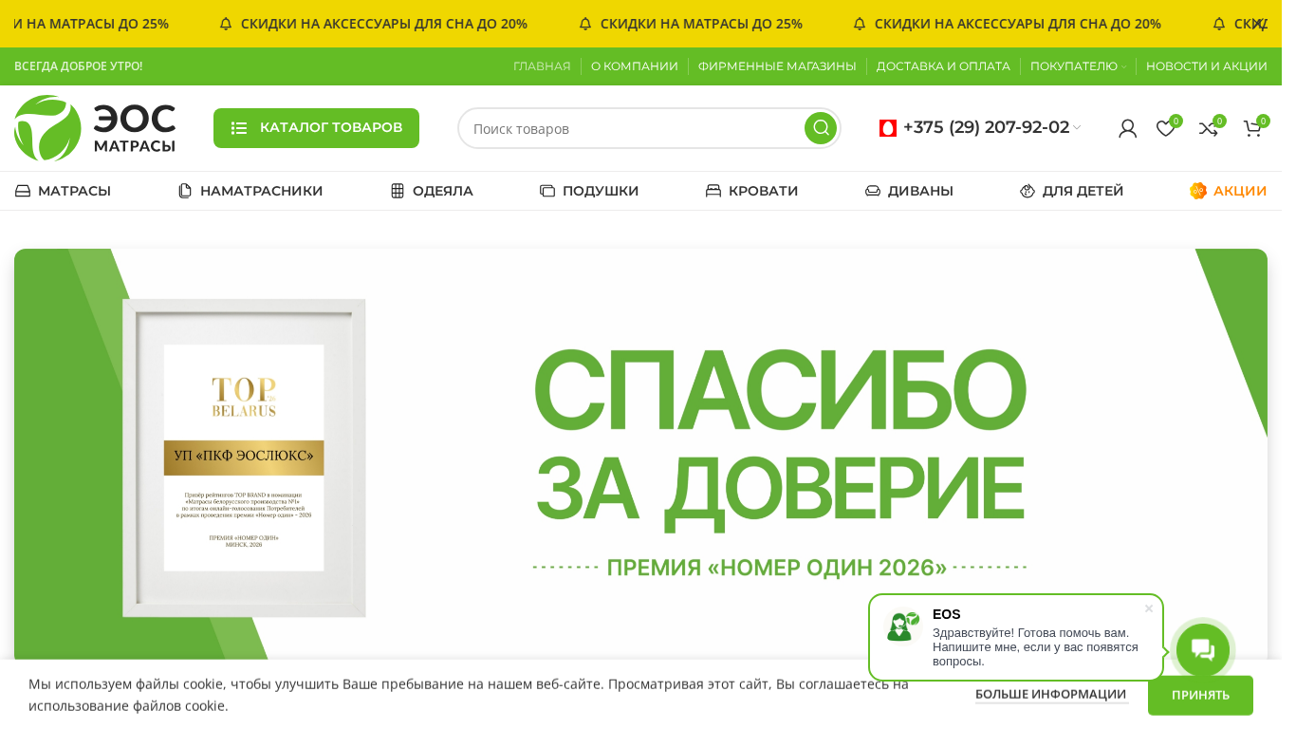Click the Для детей category icon
Viewport: 1296px width, 729px height.
click(x=1028, y=191)
